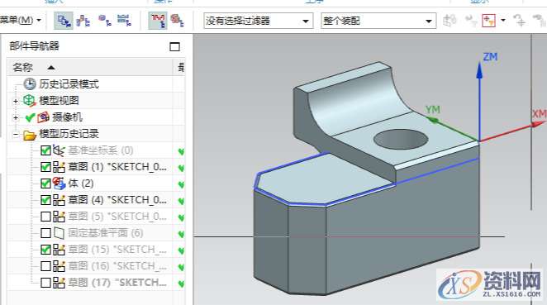Screen dimensions: 547x305
Task: Click greyed icon with arrow and star
Action: (471, 21)
